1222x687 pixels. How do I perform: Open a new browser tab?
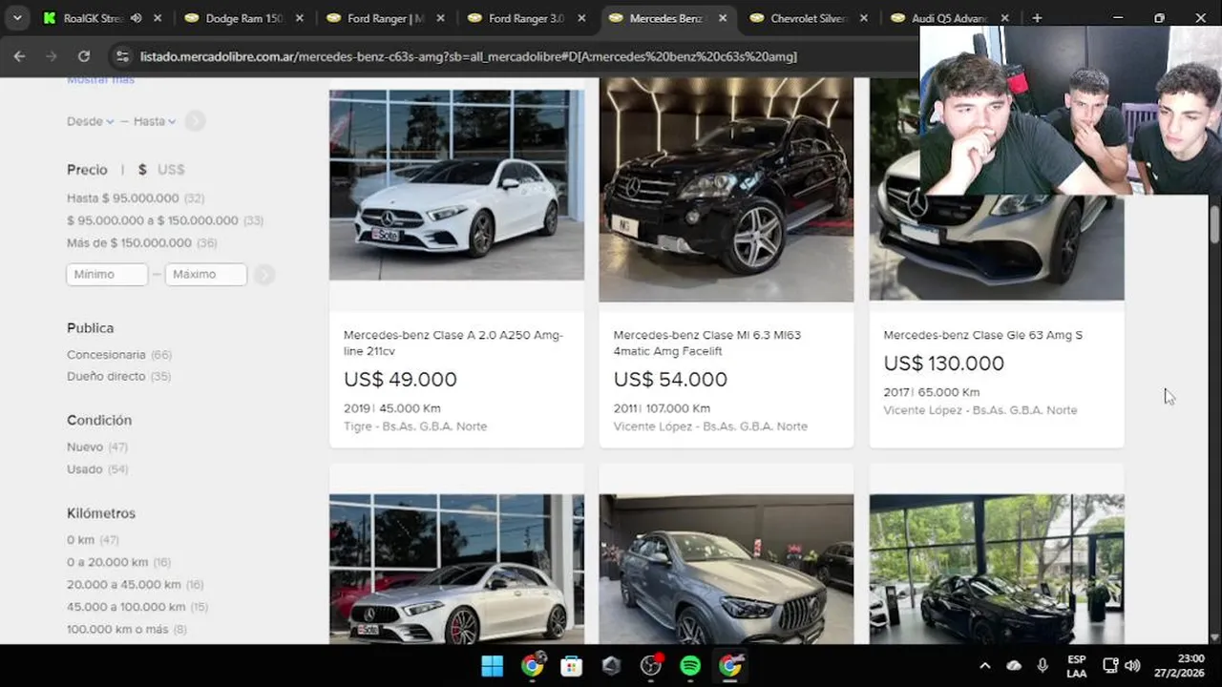[1037, 18]
